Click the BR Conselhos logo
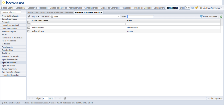 [x=13, y=3]
